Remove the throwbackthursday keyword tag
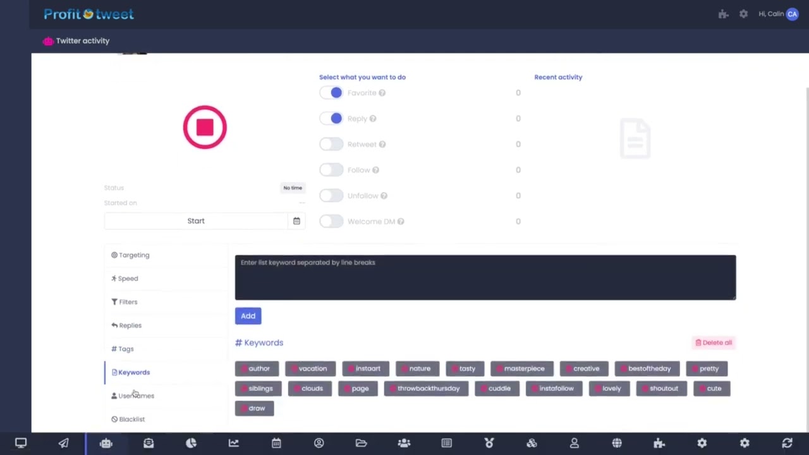Screen dimensions: 809x455 point(393,389)
